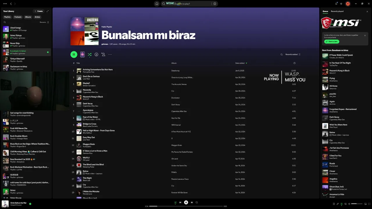Open the Deadwing album link

coord(175,71)
